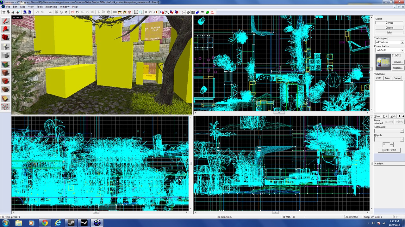Select the Apply Current Texture tool
The image size is (405, 227).
[5, 73]
